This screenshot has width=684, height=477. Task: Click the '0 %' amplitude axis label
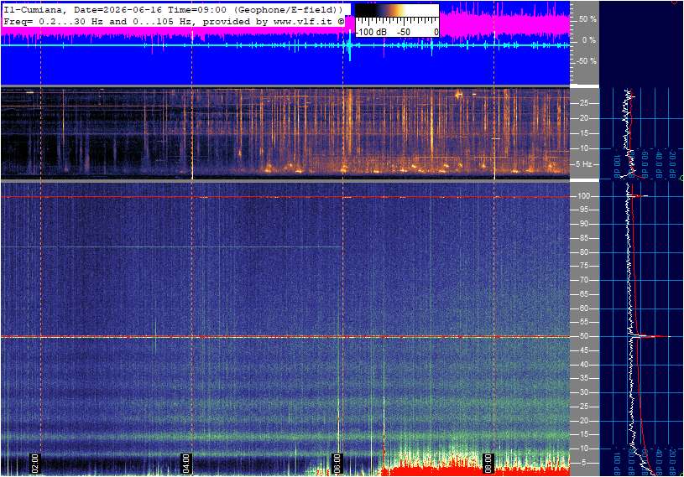(x=589, y=40)
